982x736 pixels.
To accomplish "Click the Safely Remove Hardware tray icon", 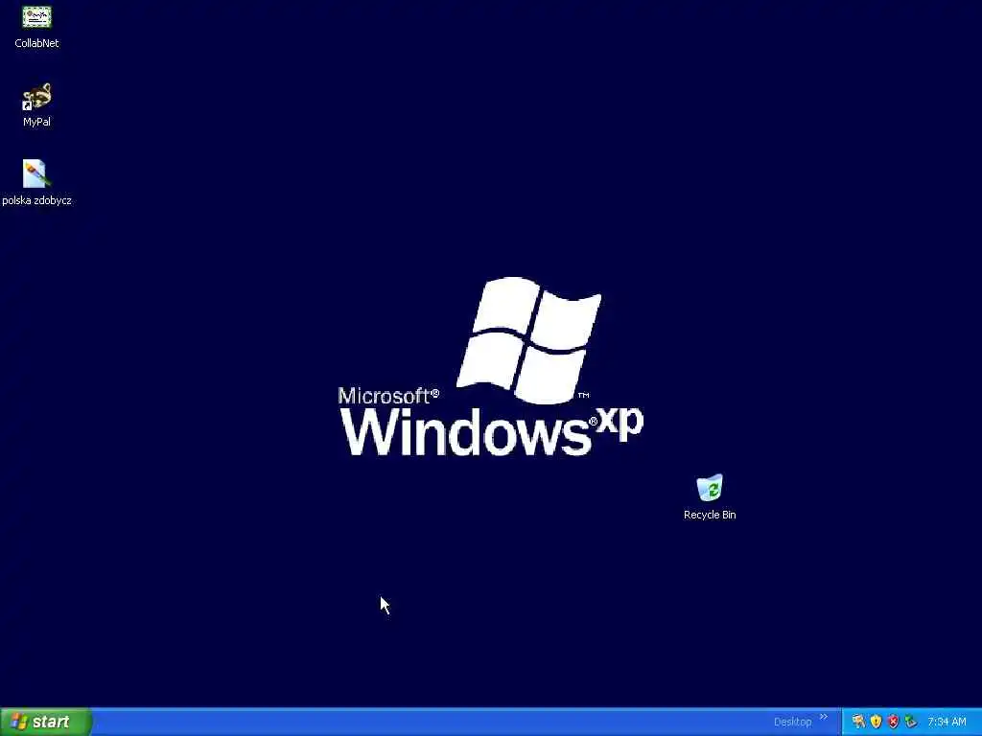I will point(911,722).
